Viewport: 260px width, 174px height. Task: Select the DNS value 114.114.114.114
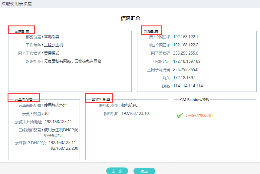[188, 86]
